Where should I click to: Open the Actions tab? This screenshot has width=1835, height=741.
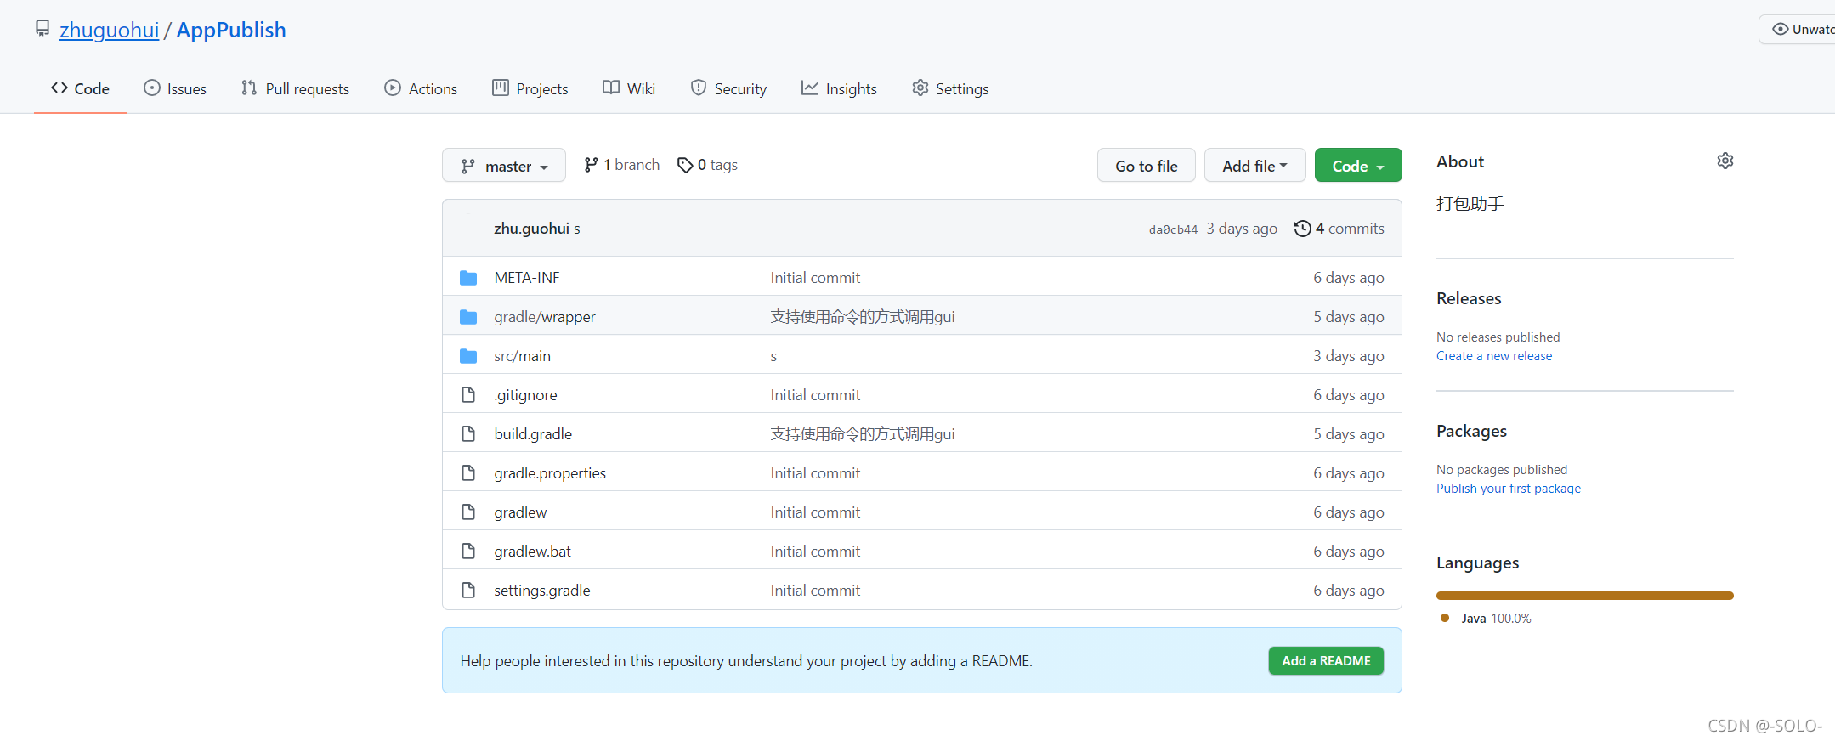coord(421,88)
